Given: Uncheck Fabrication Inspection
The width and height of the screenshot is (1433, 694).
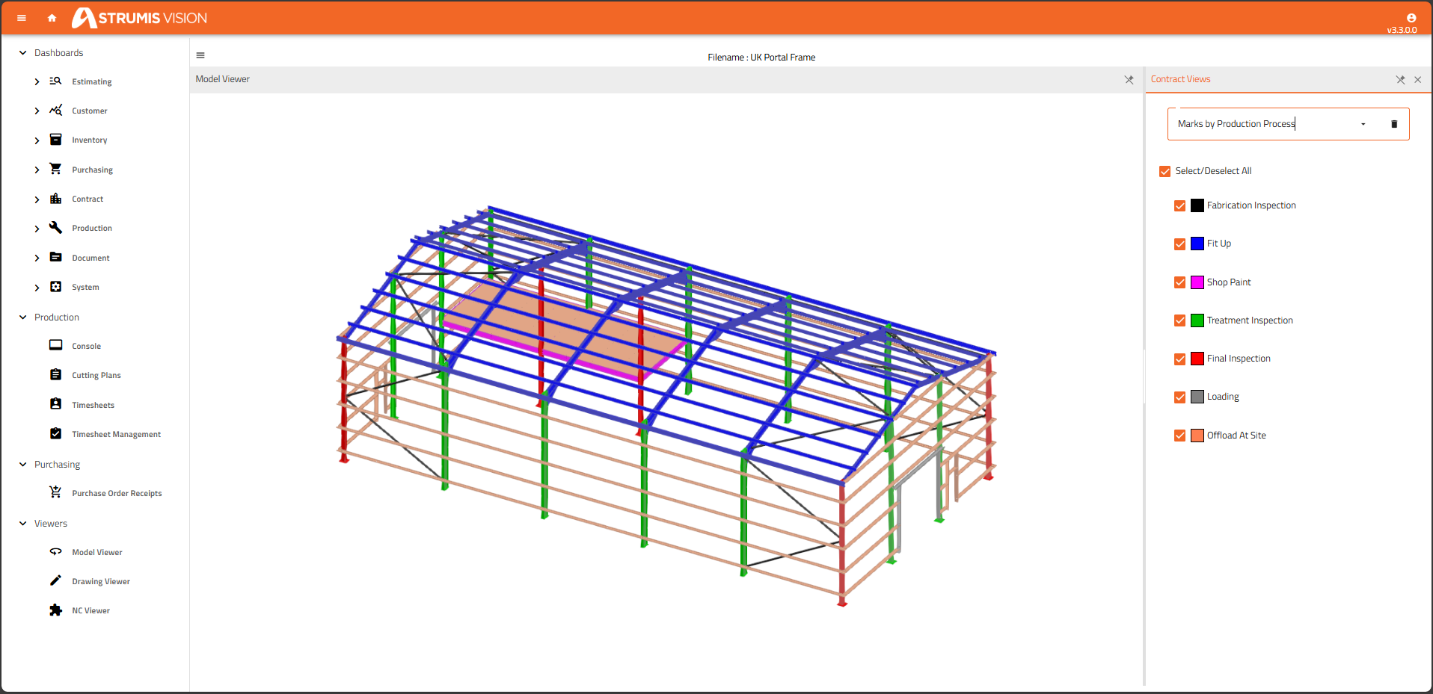Looking at the screenshot, I should coord(1179,205).
